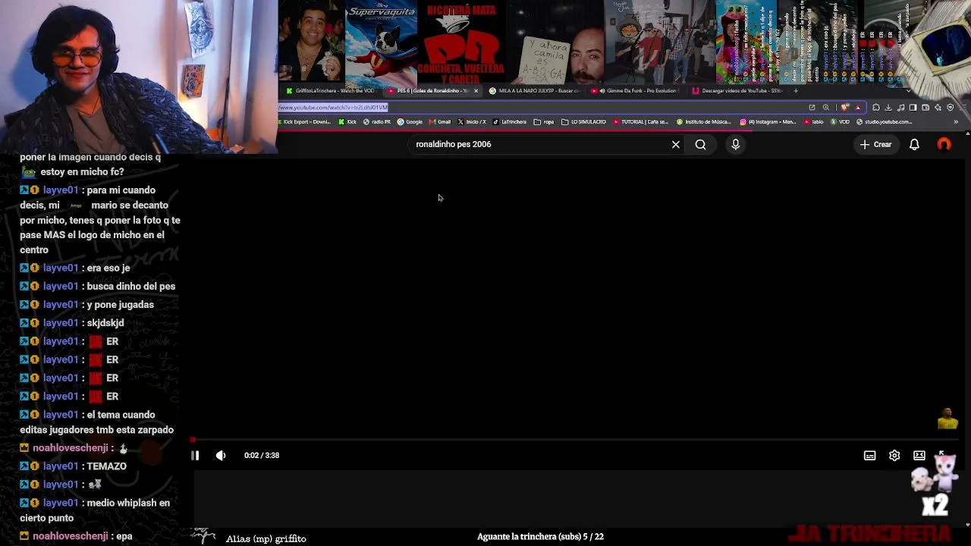Click the mini yellow-shirt player thumbnail
Screen dimensions: 971x546
(x=947, y=419)
